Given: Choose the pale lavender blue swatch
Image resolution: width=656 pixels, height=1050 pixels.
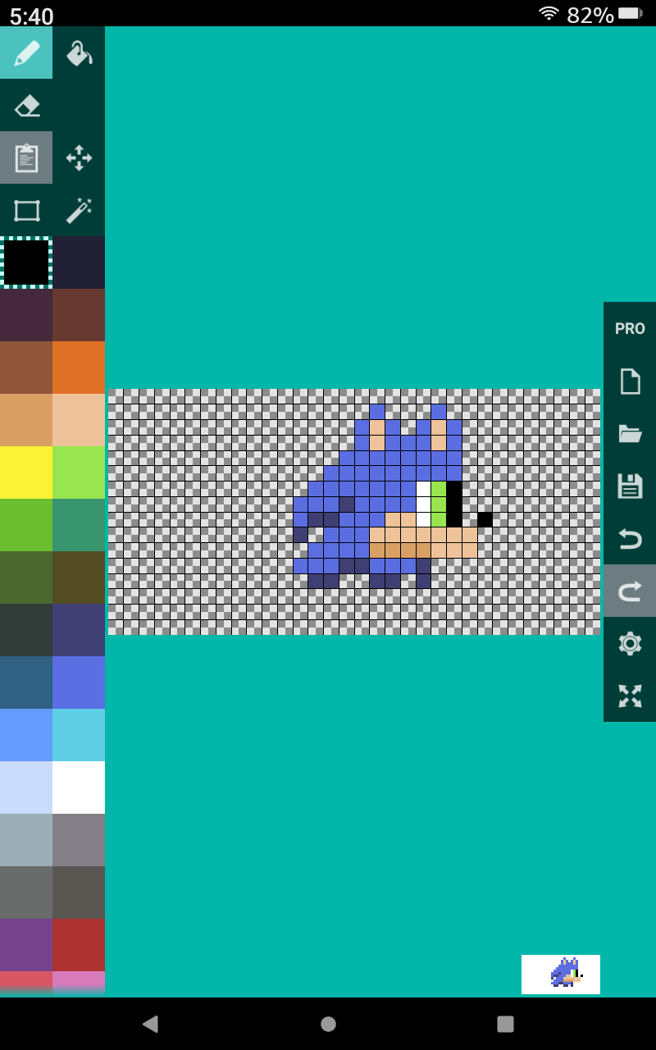Looking at the screenshot, I should coord(26,787).
